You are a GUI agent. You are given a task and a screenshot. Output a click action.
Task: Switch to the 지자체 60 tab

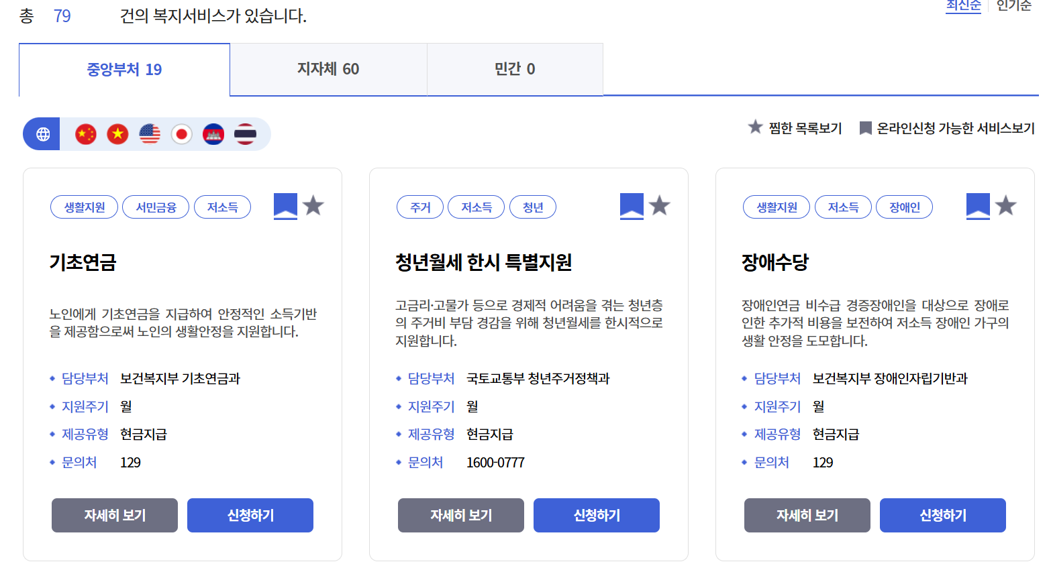pos(328,69)
